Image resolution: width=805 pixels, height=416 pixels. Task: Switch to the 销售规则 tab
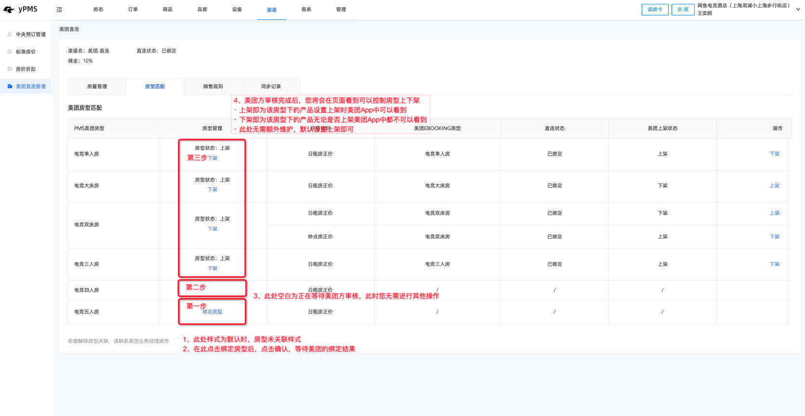tap(213, 87)
